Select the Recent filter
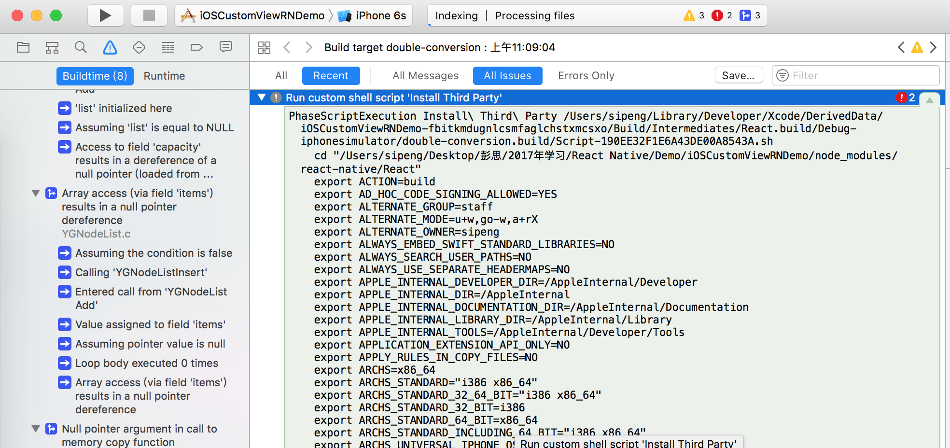This screenshot has height=448, width=950. [331, 76]
